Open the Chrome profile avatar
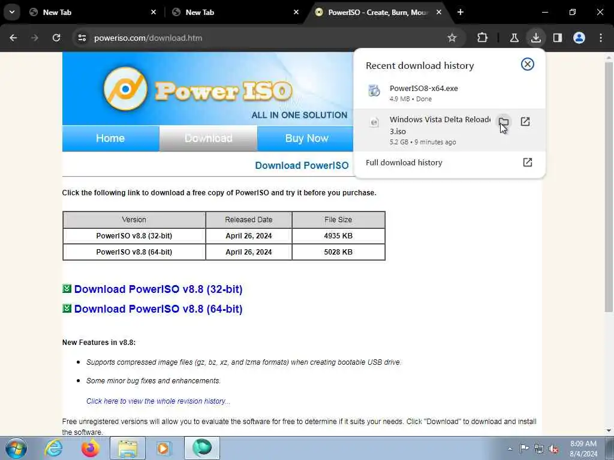This screenshot has height=460, width=614. (x=579, y=38)
